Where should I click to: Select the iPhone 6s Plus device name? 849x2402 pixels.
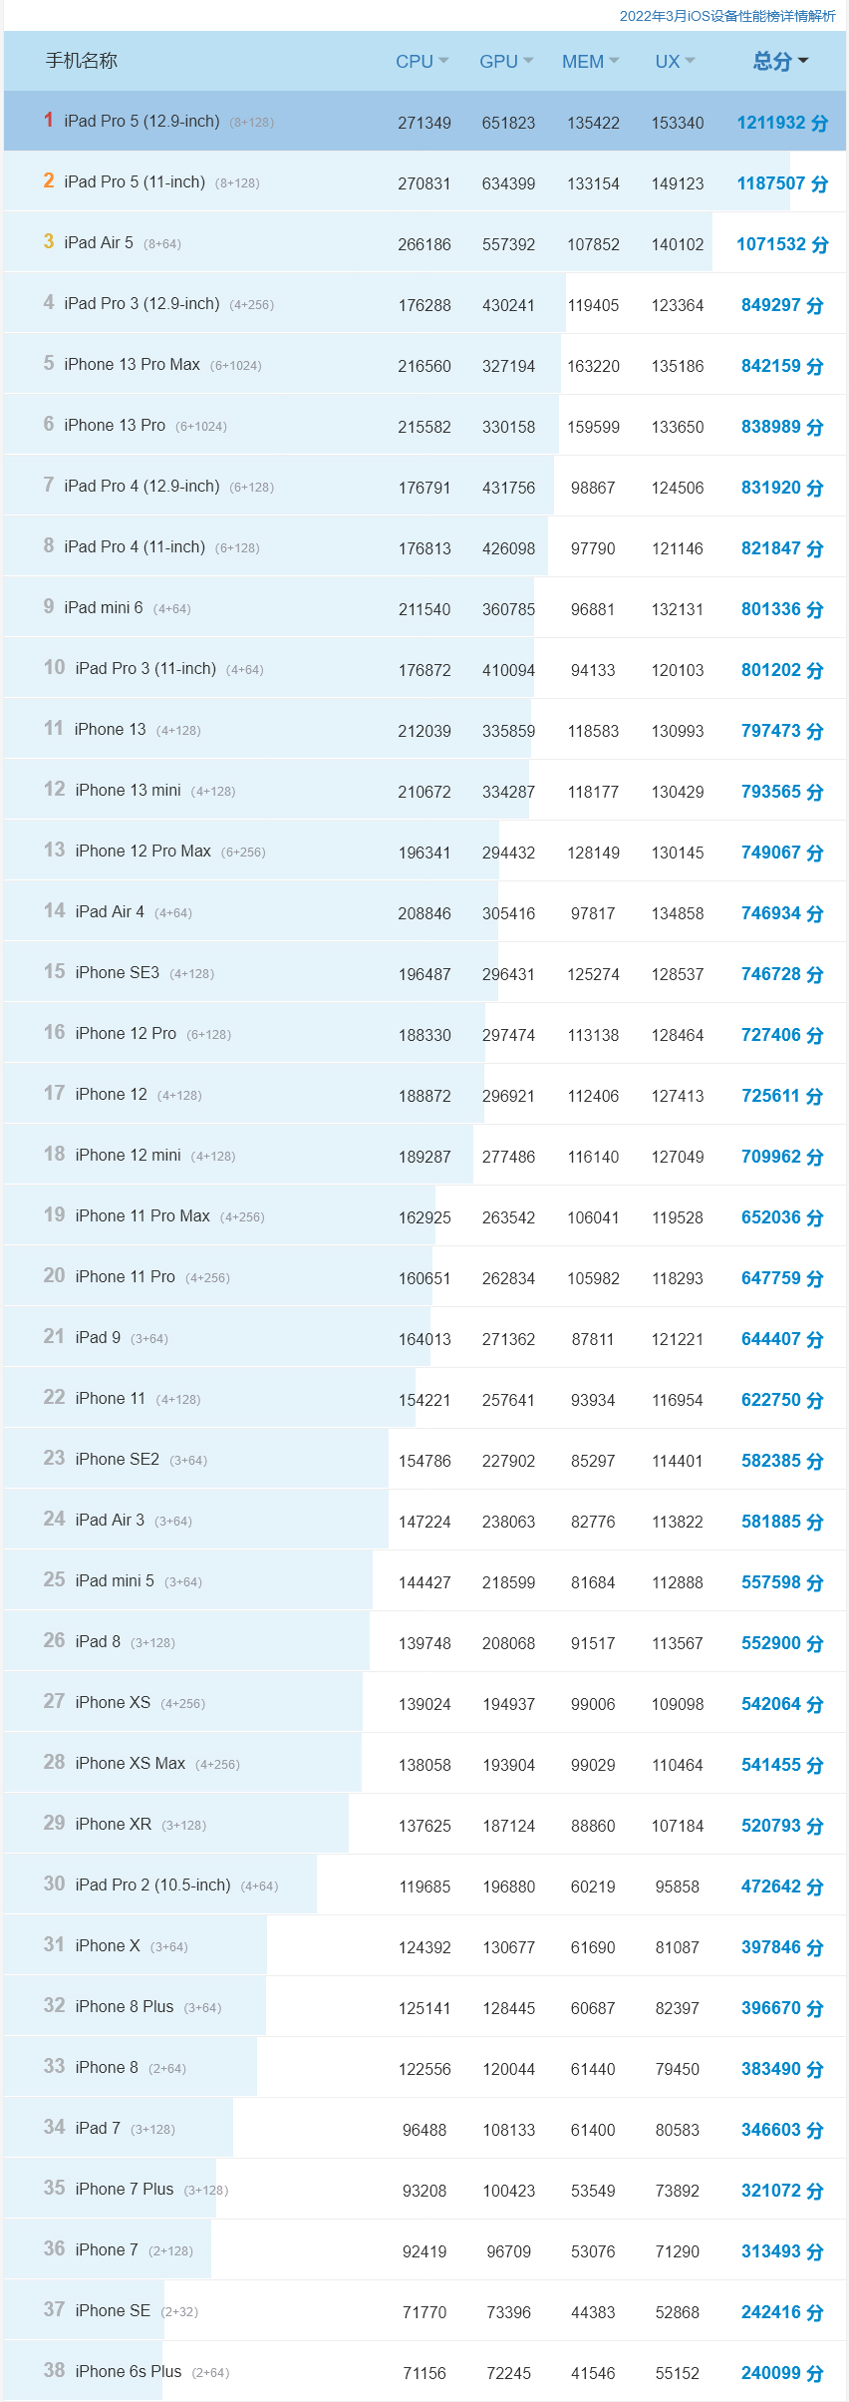[x=129, y=2372]
